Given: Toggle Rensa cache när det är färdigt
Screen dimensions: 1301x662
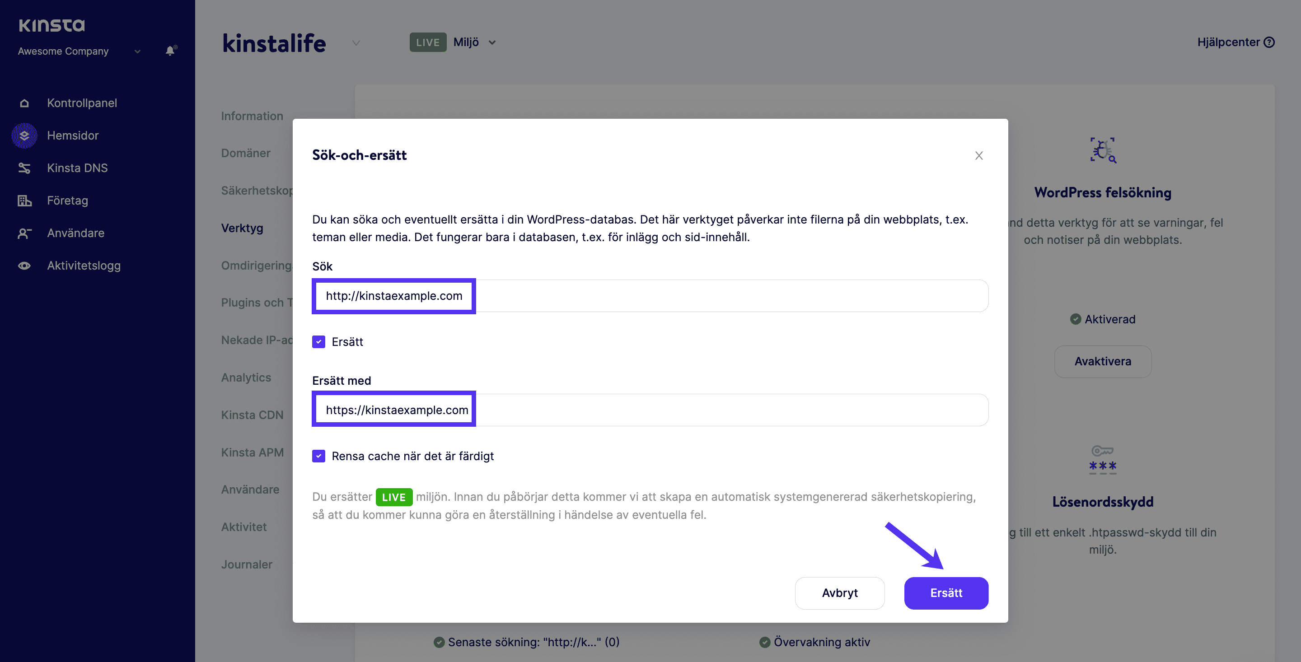Looking at the screenshot, I should [x=318, y=456].
